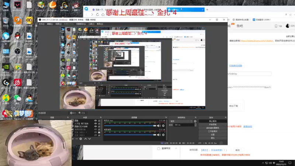Open OBS 视图 menu
Viewport: 295px width, 166px height.
coord(58,24)
